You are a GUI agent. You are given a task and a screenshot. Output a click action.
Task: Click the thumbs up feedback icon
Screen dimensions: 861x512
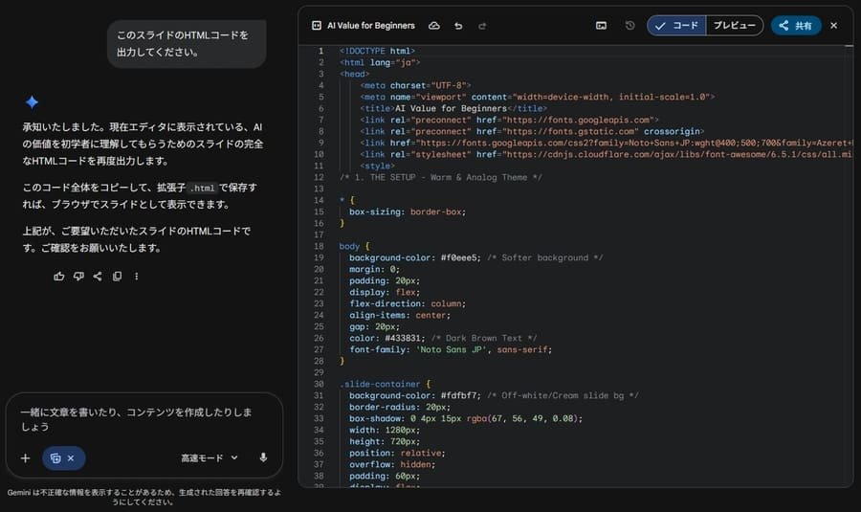pos(58,277)
